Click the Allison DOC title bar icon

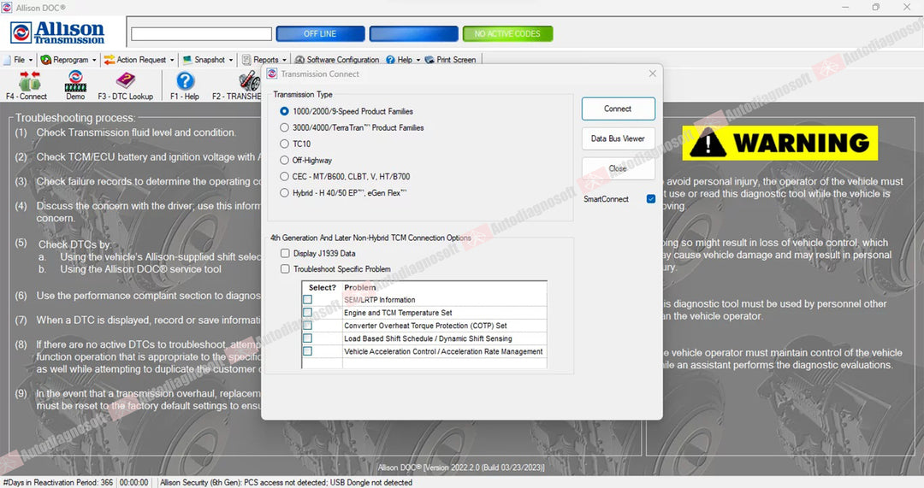7,8
